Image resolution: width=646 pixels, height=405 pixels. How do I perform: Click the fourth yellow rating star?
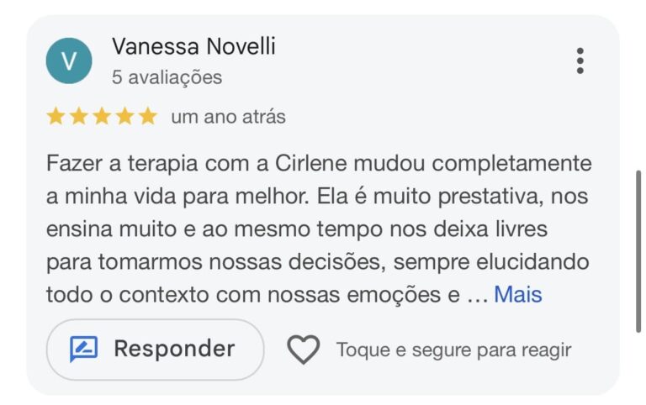[124, 117]
